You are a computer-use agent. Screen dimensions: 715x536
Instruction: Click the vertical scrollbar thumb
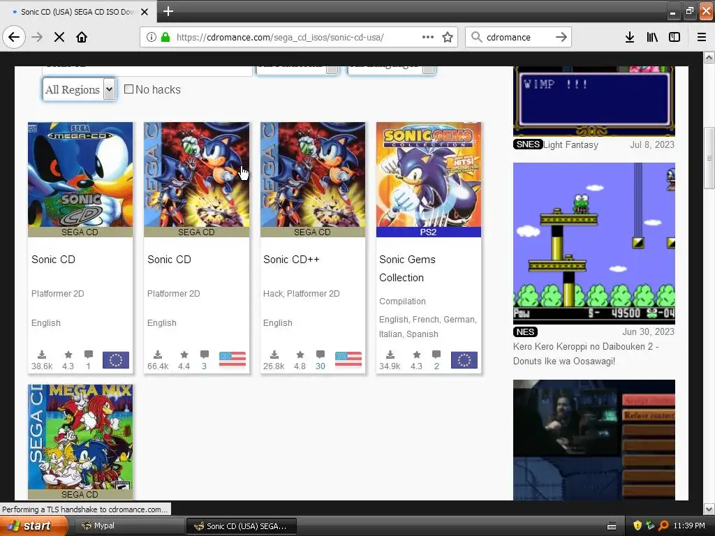[709, 158]
